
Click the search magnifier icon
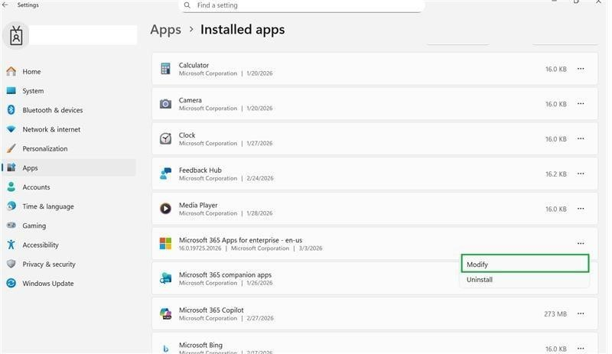click(187, 5)
